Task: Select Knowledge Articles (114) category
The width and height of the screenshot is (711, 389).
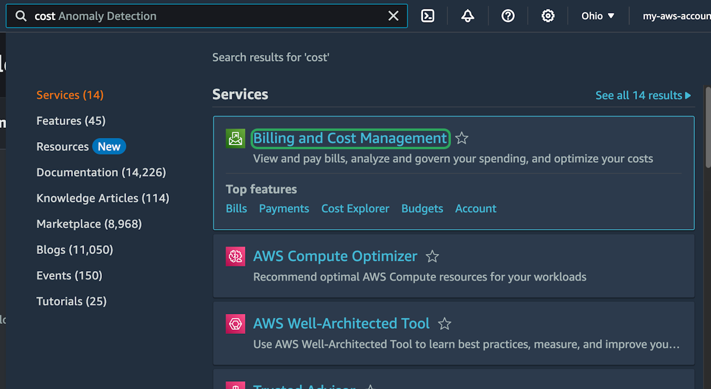Action: pos(103,198)
